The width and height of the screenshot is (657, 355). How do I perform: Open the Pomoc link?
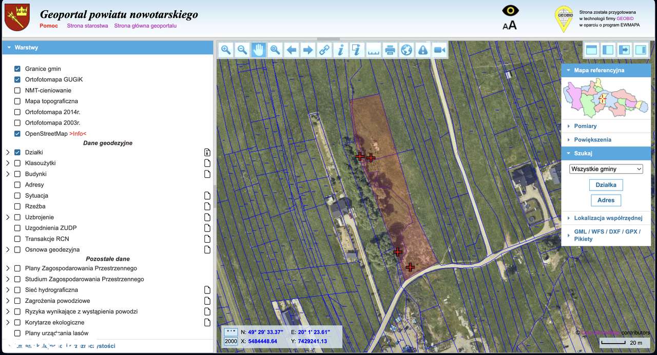49,26
